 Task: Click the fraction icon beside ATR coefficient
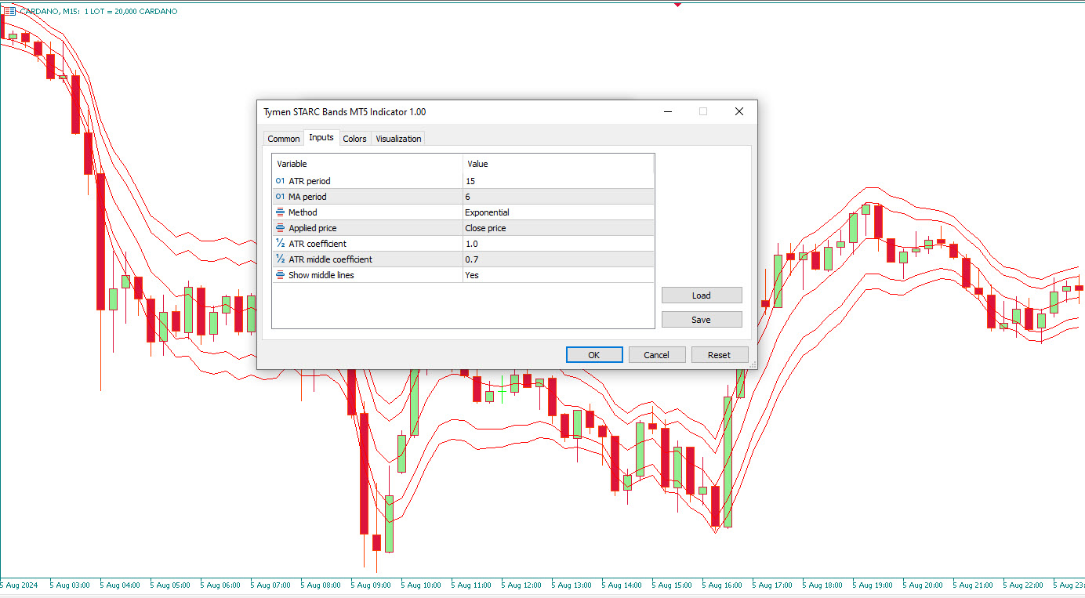click(280, 244)
